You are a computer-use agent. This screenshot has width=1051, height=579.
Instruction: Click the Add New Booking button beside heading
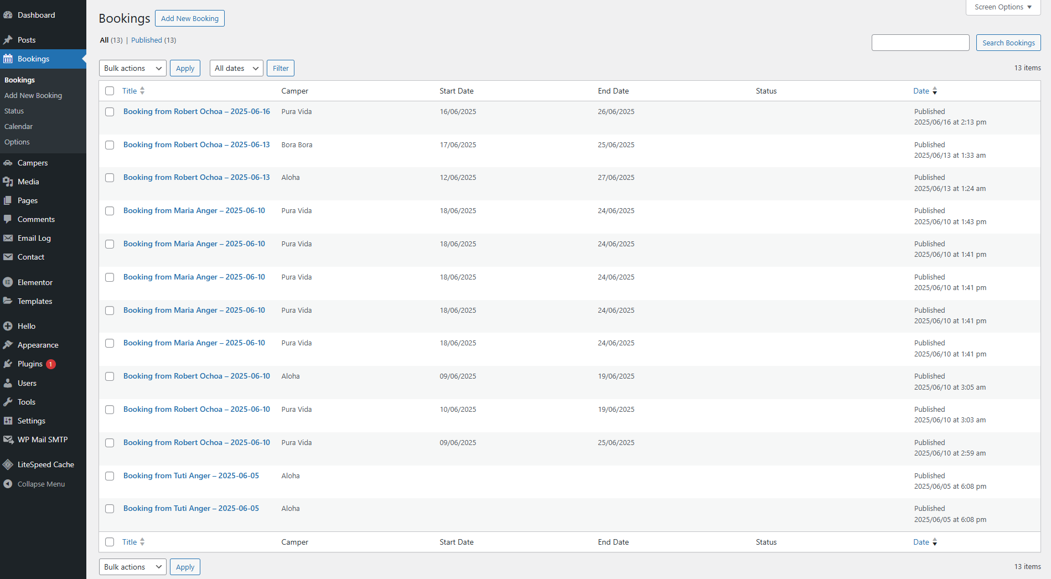coord(190,18)
